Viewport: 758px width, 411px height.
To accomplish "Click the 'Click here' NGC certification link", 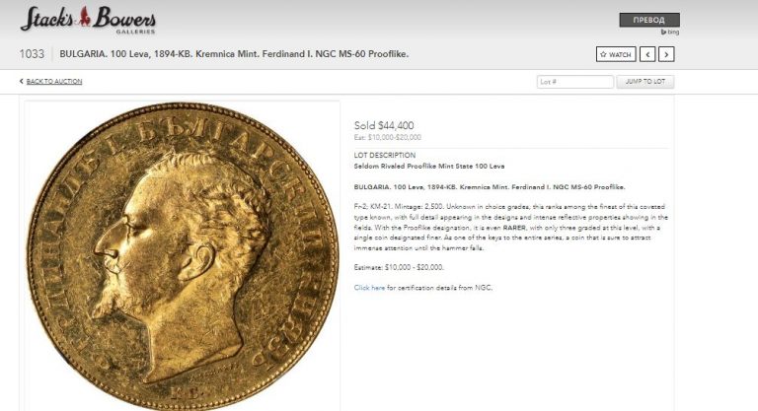I will pyautogui.click(x=369, y=288).
